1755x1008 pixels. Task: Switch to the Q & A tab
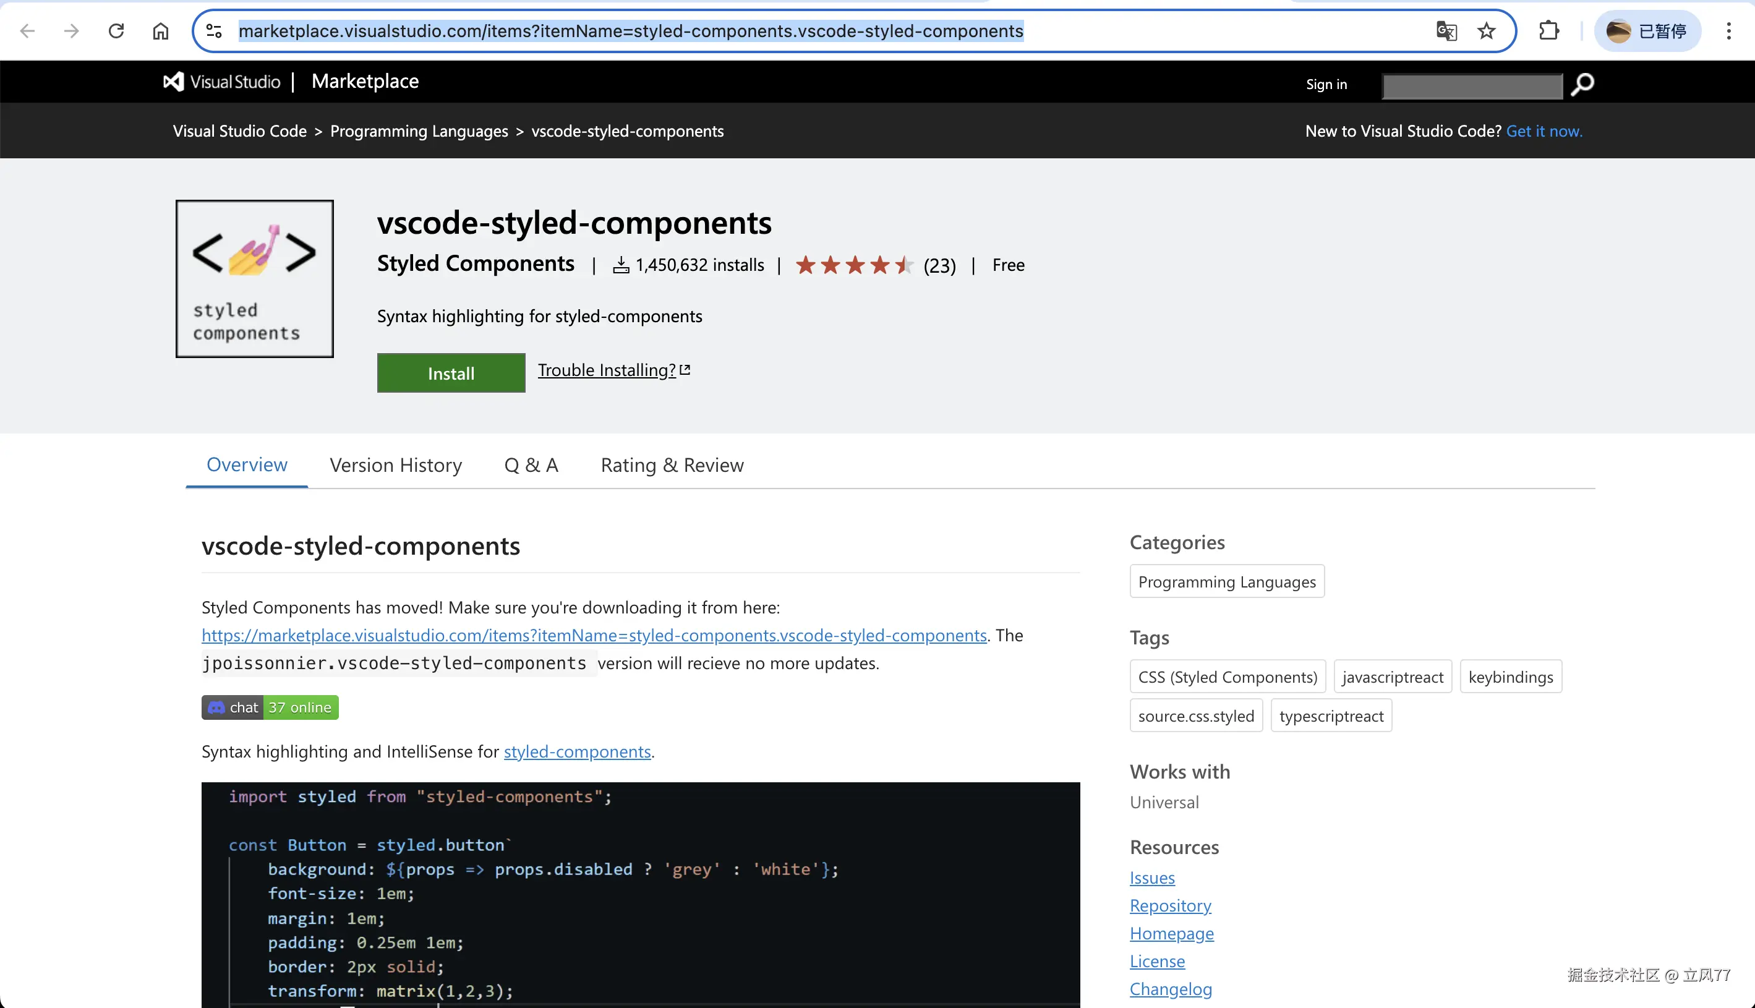[531, 465]
